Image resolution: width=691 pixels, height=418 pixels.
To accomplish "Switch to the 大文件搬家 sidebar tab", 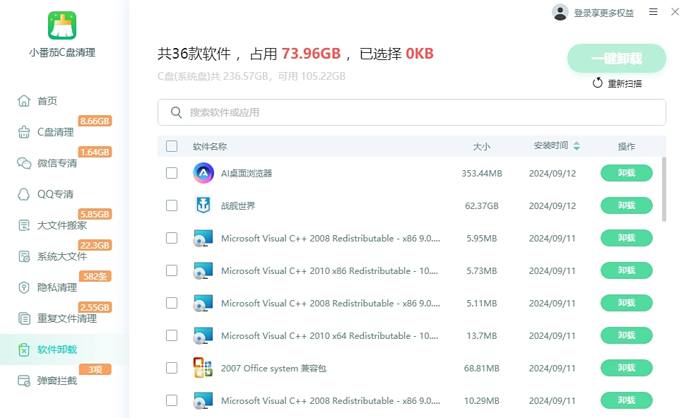I will click(23, 225).
